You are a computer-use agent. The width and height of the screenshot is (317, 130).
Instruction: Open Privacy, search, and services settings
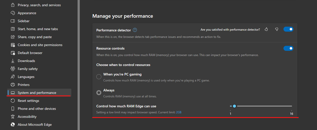pyautogui.click(x=39, y=5)
